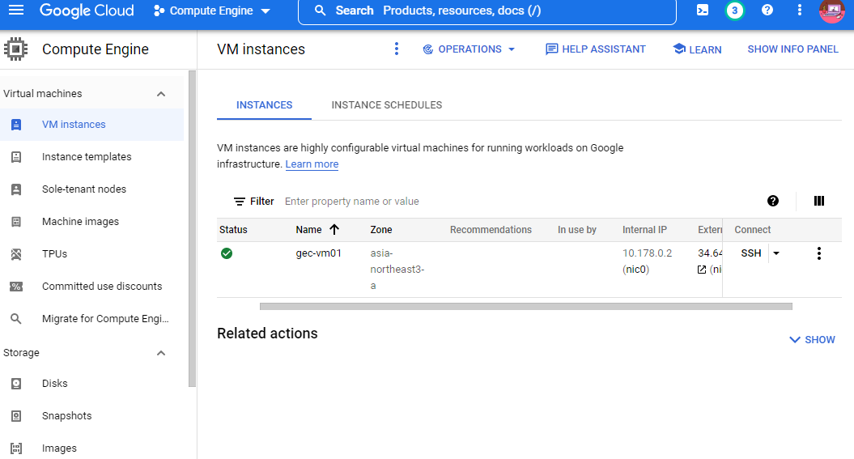The height and width of the screenshot is (459, 854).
Task: Click the Compute Engine chip icon
Action: pos(16,49)
